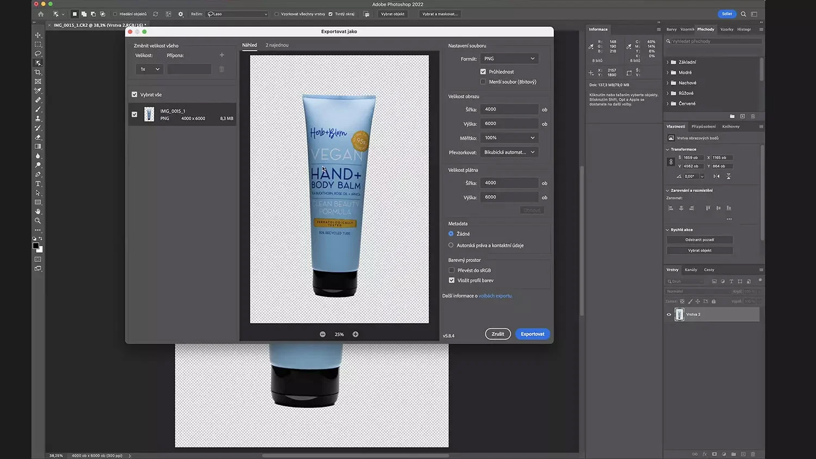Select the Eraser tool
This screenshot has width=816, height=459.
tap(38, 137)
